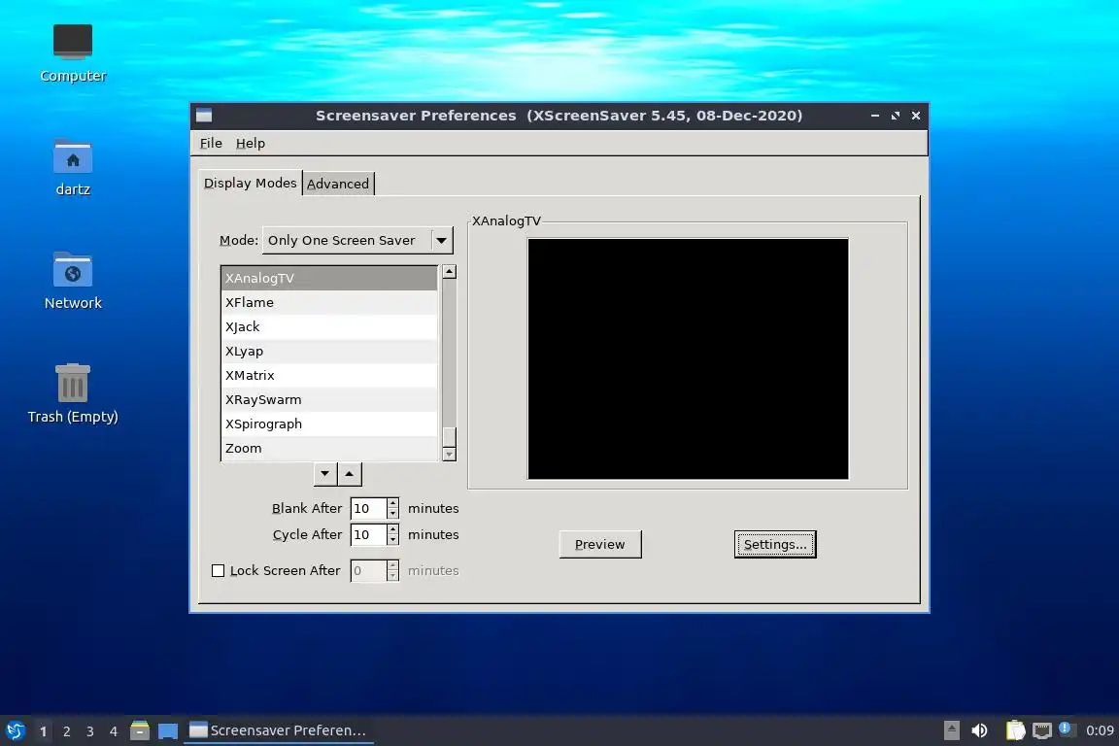Click the screensaver list scrollbar thumb
The height and width of the screenshot is (746, 1119).
coord(449,436)
